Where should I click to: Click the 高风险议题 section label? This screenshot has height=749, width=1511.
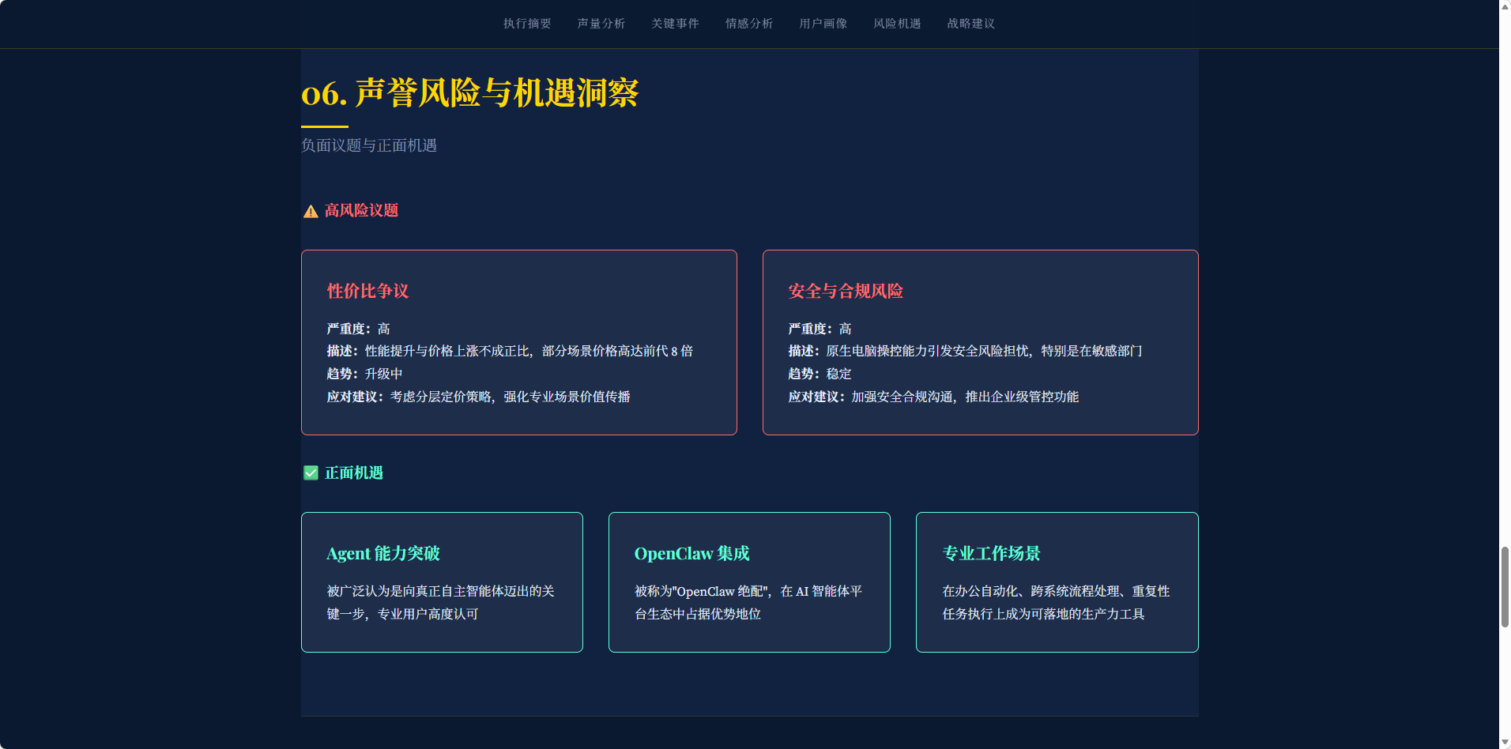pos(360,210)
